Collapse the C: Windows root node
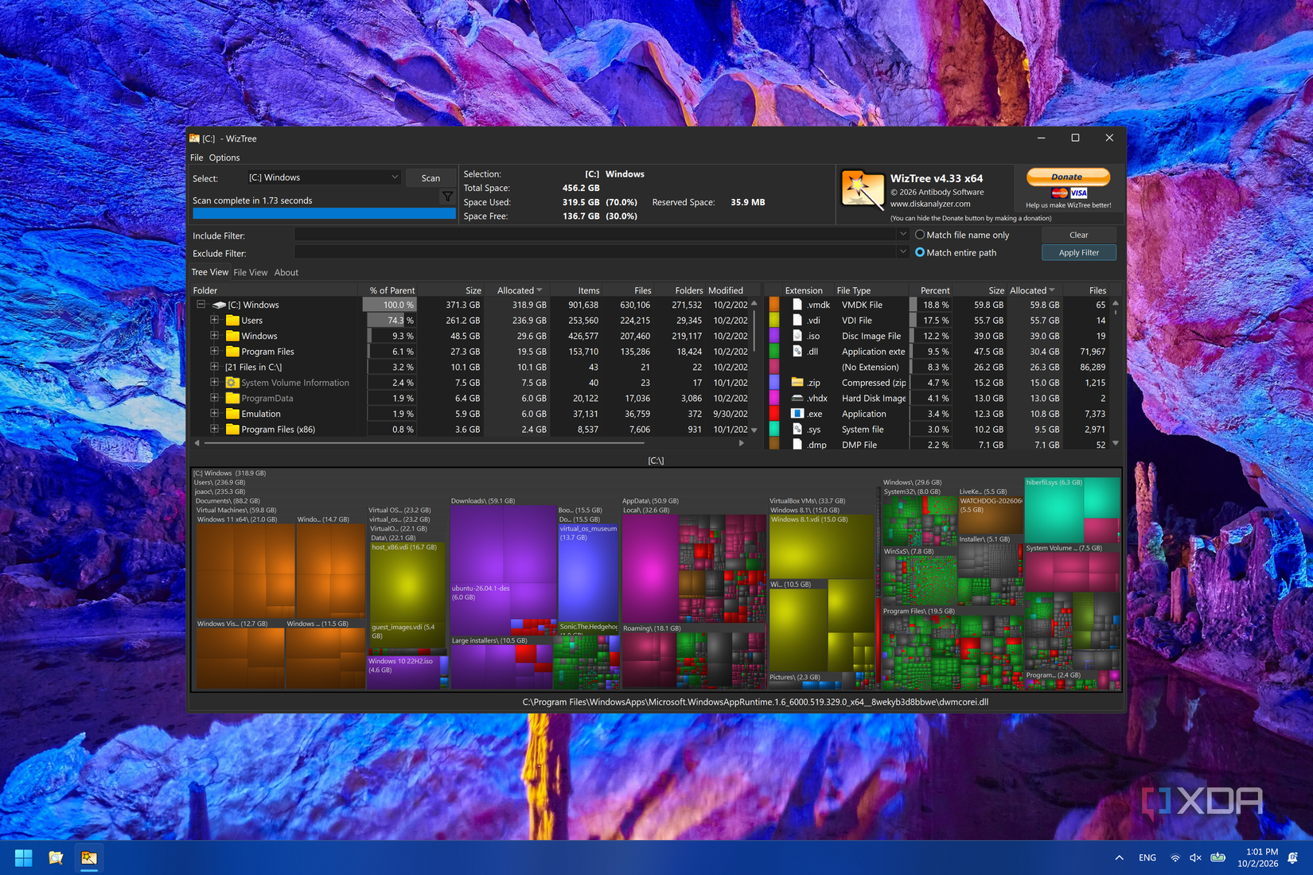 pyautogui.click(x=201, y=305)
